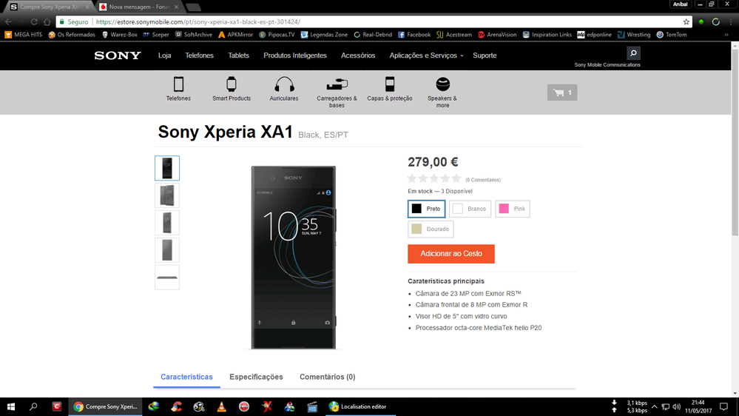Open the Smart Products watch icon

[x=232, y=84]
